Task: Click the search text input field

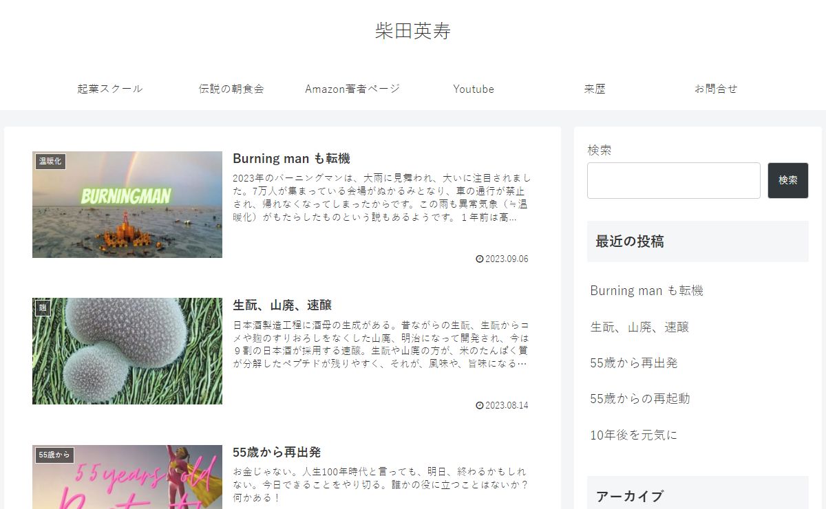Action: 674,180
